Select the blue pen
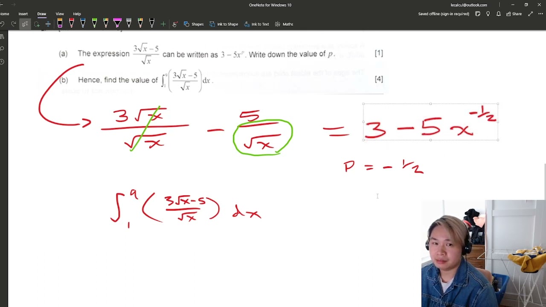 [83, 24]
